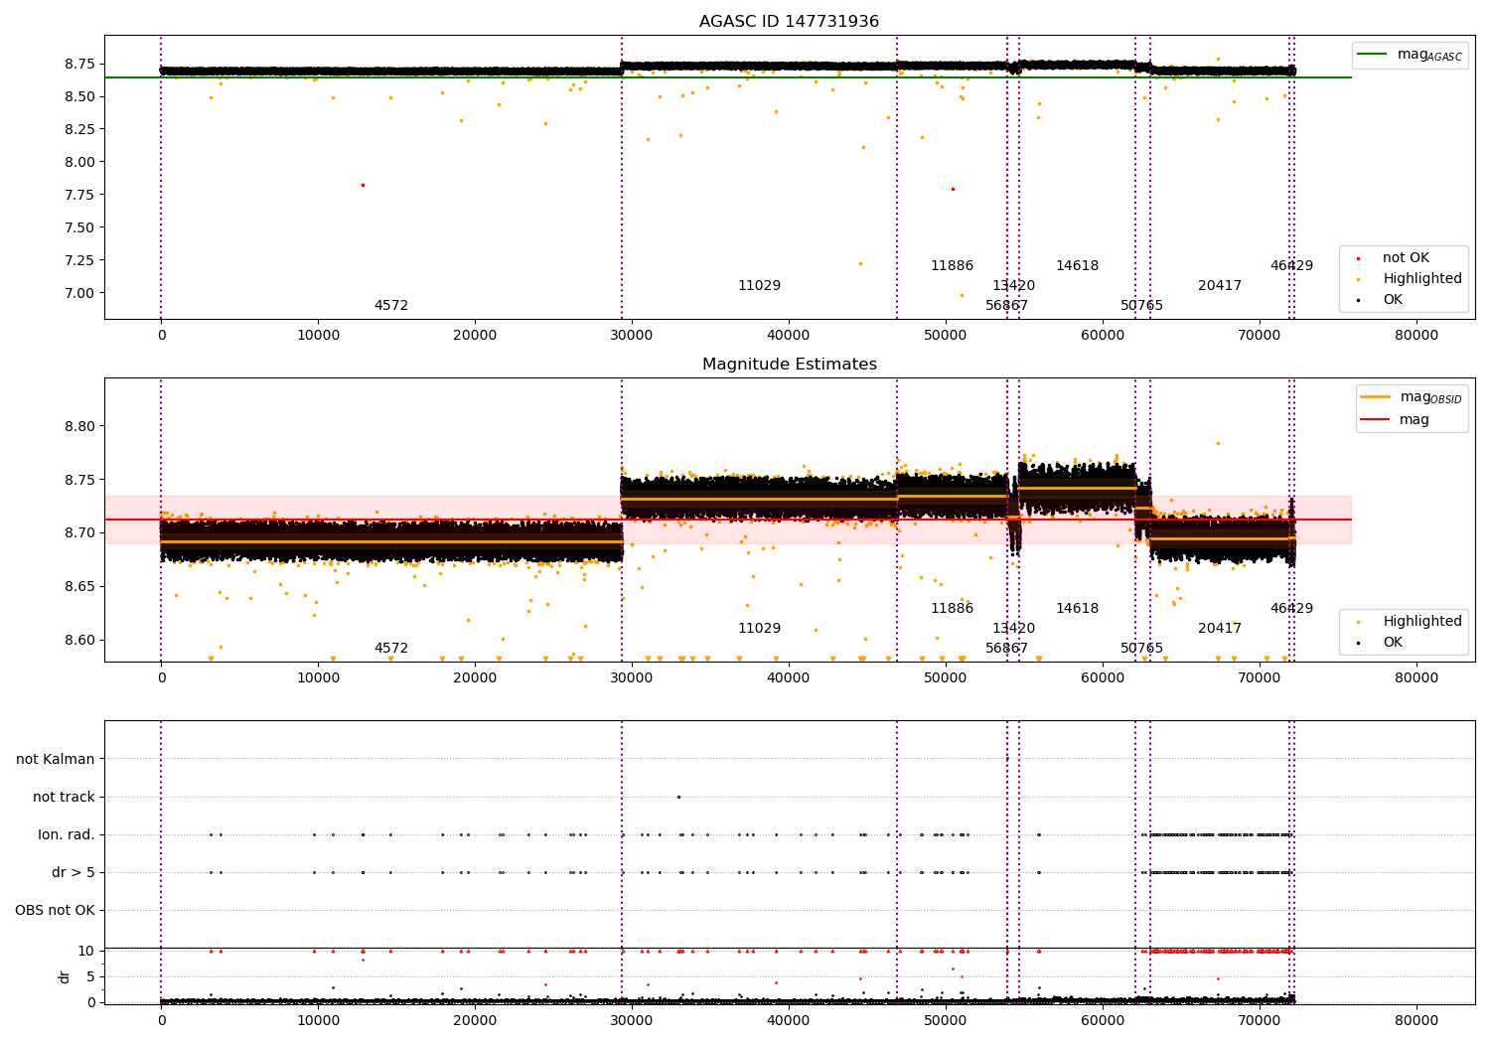Click the red not-OK data point near x 50000
Viewport: 1490px width, 1043px height.
[x=953, y=189]
